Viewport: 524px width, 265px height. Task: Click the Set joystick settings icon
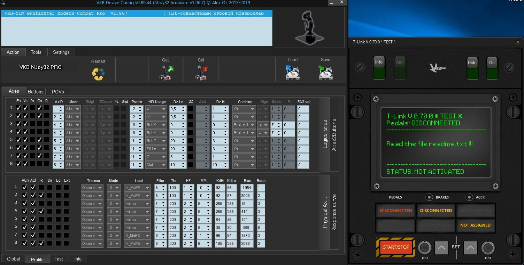pos(201,73)
